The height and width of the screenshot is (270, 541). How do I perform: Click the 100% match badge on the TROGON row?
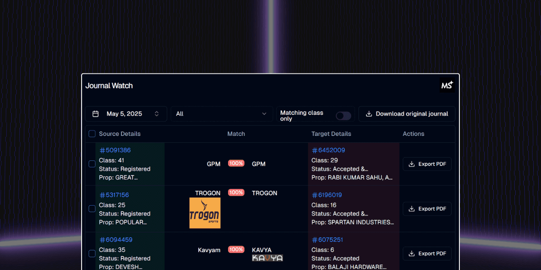236,193
